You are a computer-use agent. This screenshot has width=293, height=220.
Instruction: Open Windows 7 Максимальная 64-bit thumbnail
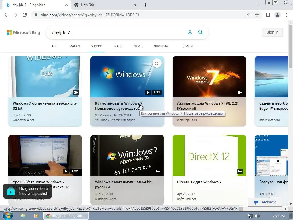(x=127, y=156)
